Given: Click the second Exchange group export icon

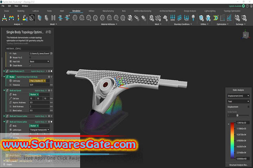Looking at the screenshot, I should click(244, 18).
